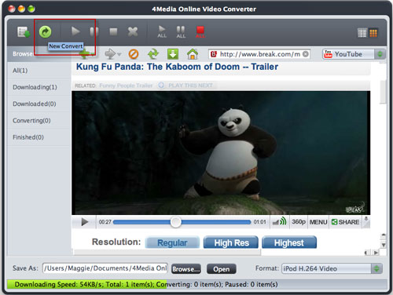Open the YouTube site selector dropdown
This screenshot has height=295, width=393.
pyautogui.click(x=354, y=54)
